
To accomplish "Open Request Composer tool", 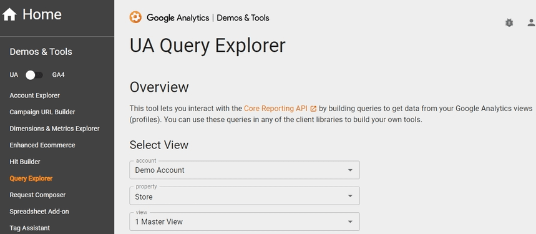I will (x=37, y=195).
